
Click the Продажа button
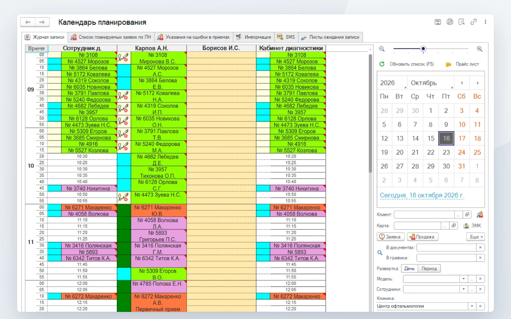tap(423, 237)
